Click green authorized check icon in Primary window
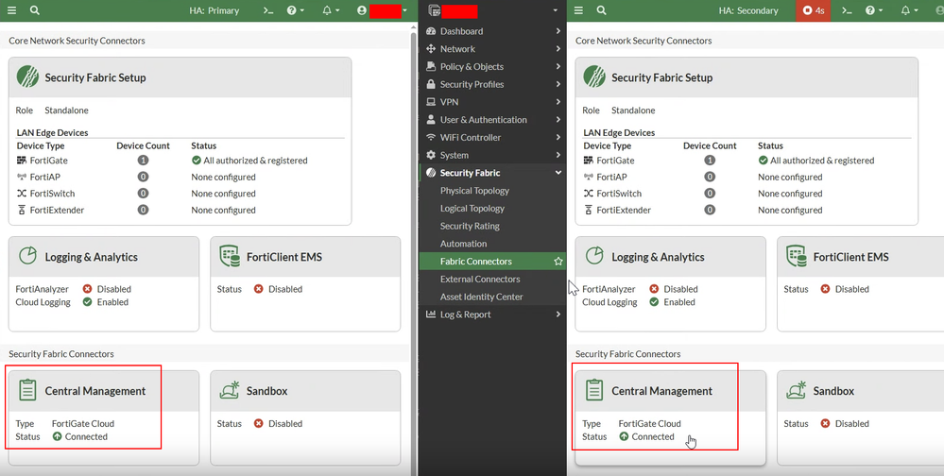The width and height of the screenshot is (944, 476). click(x=197, y=161)
